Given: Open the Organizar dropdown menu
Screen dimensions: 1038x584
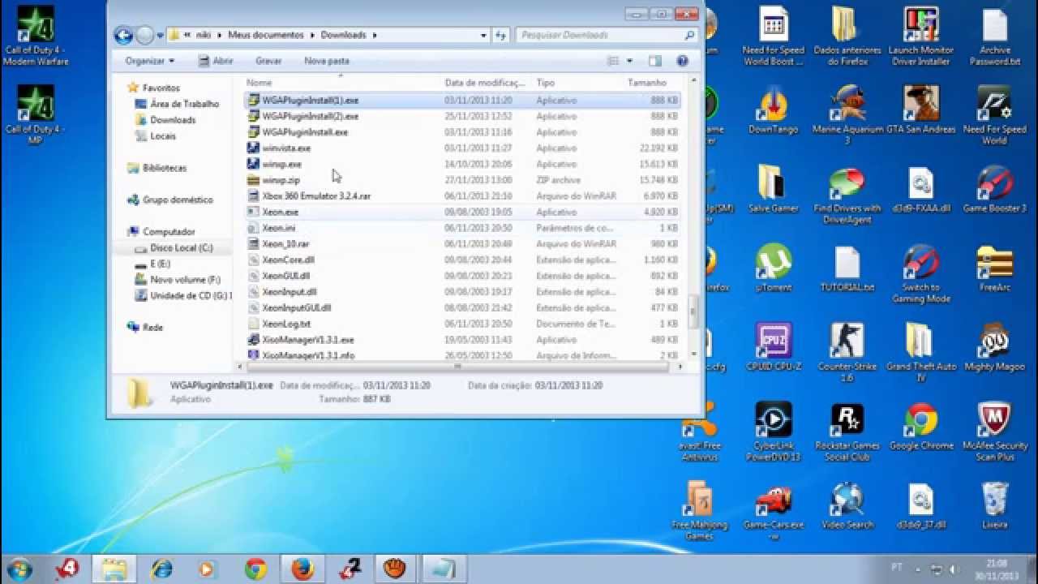Looking at the screenshot, I should [150, 61].
